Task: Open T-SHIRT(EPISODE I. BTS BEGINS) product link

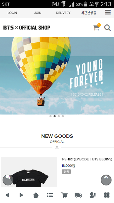Action: [87, 159]
